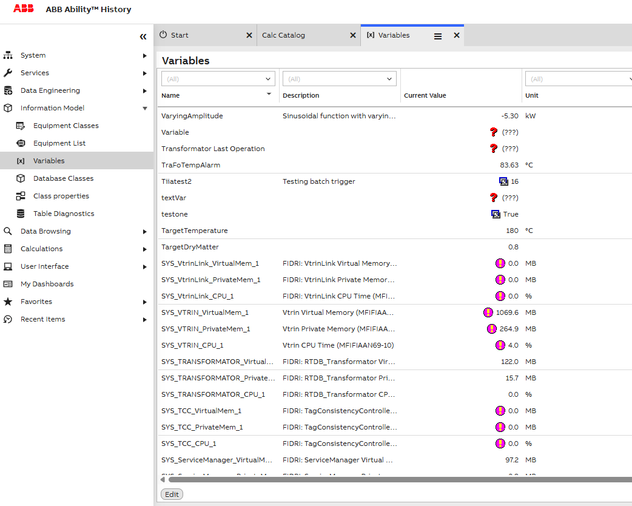632x506 pixels.
Task: Expand the Data Engineering arrow
Action: [x=145, y=91]
